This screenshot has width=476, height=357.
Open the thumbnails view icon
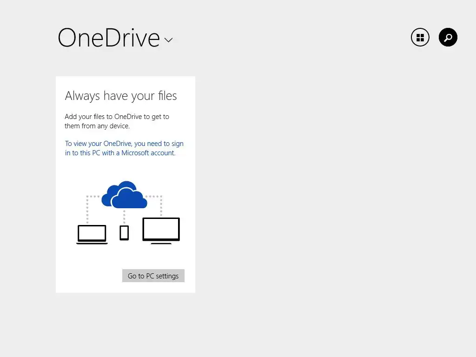420,37
